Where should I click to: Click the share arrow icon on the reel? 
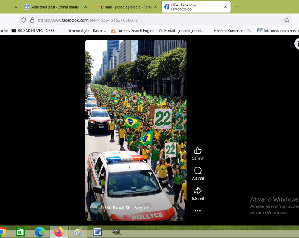coord(198,190)
